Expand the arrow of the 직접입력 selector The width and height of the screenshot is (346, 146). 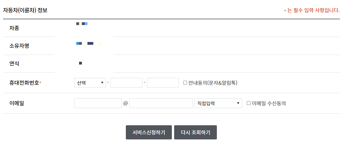click(238, 103)
